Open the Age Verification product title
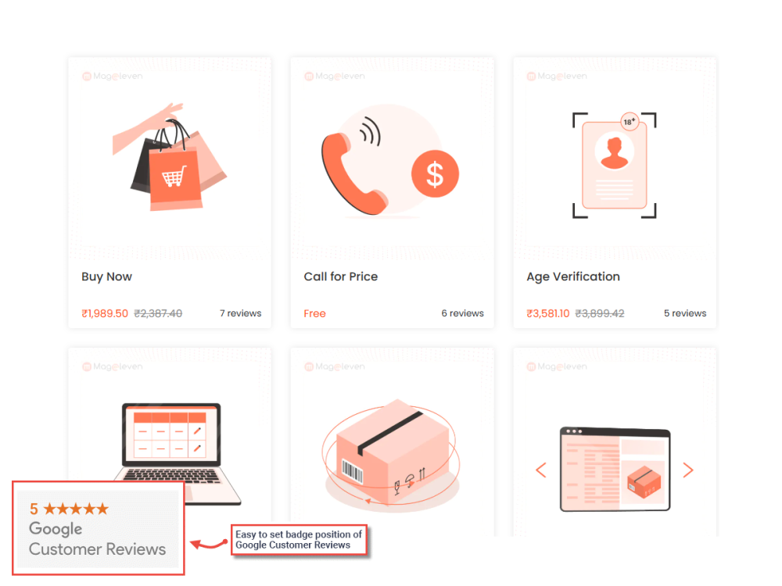 (573, 277)
